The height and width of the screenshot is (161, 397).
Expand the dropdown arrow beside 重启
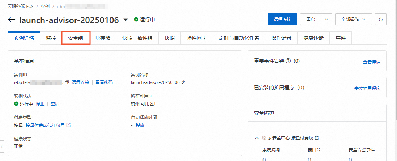pyautogui.click(x=326, y=19)
